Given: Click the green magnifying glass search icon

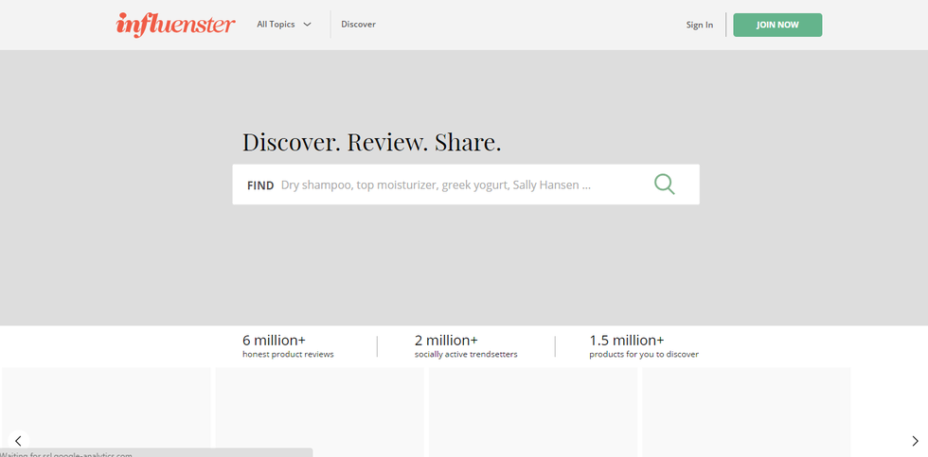Looking at the screenshot, I should coord(665,185).
